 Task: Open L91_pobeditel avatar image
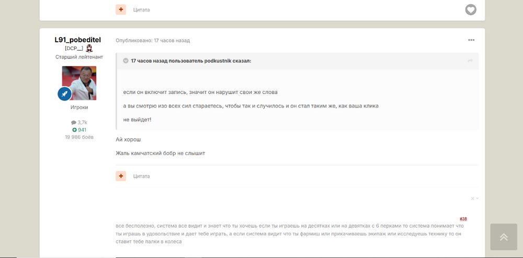(x=79, y=83)
